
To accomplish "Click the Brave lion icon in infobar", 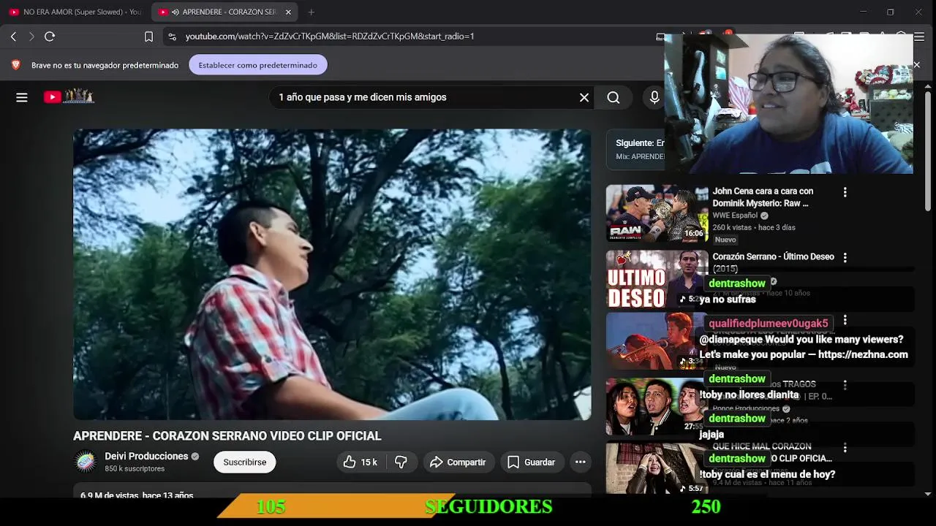I will tap(15, 65).
